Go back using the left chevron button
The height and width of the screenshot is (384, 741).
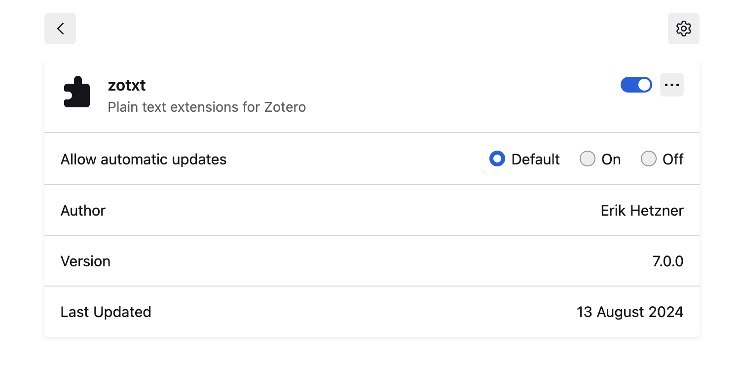click(x=60, y=29)
